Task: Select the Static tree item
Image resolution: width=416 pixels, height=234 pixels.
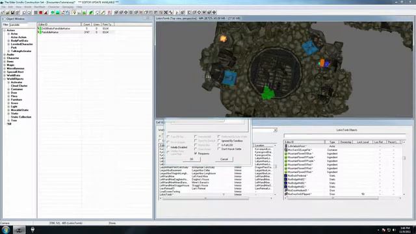Action: 14,113
